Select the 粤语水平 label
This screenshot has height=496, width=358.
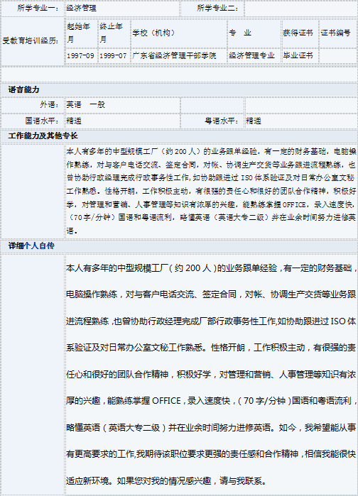tap(222, 121)
